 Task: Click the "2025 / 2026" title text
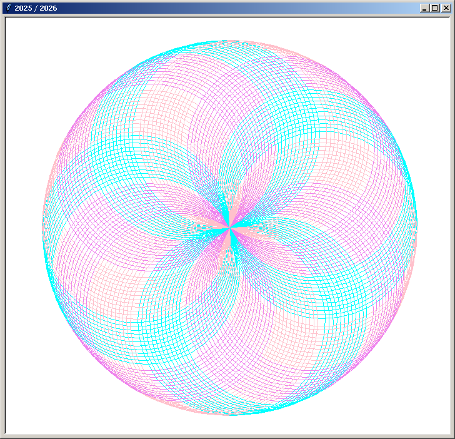click(x=36, y=8)
